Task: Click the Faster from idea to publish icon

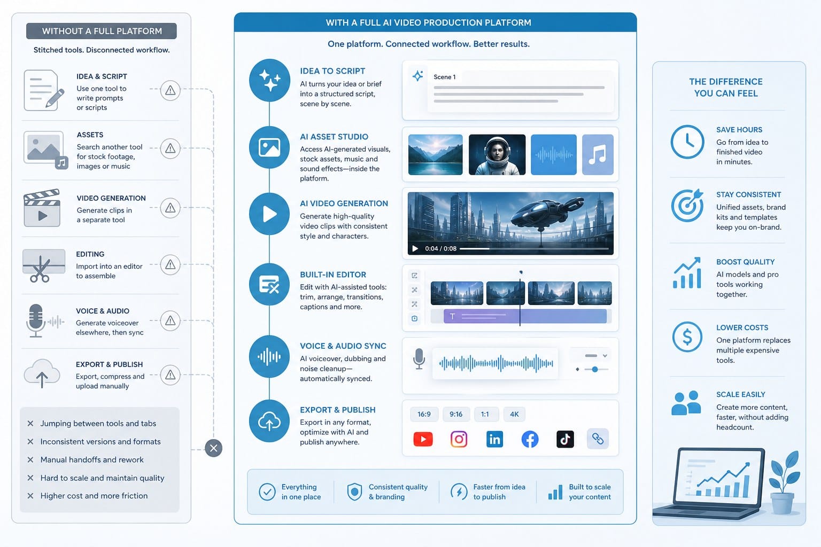Action: [459, 491]
